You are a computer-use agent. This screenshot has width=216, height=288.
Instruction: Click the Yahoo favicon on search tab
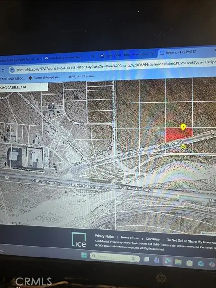tap(103, 56)
